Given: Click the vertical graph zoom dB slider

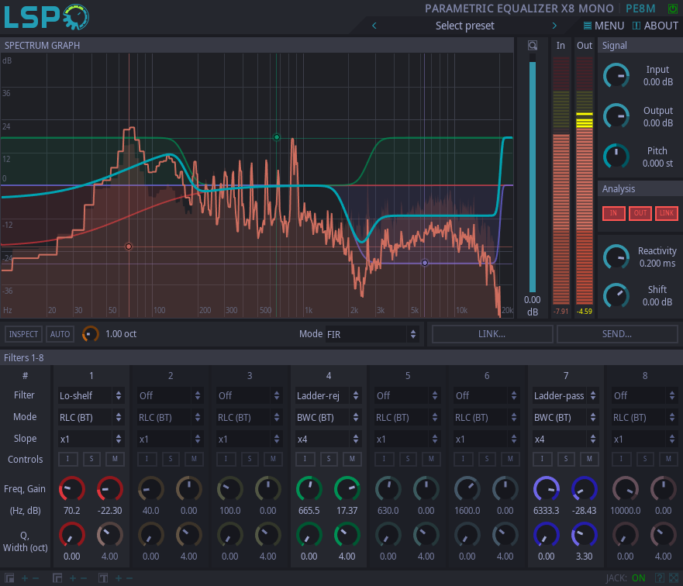Looking at the screenshot, I should pos(533,174).
